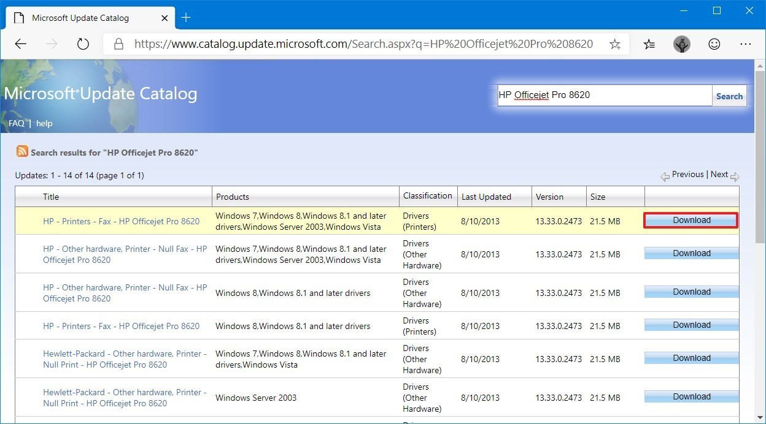Download Null Print driver for Windows Server 2003
The width and height of the screenshot is (766, 424).
(691, 396)
